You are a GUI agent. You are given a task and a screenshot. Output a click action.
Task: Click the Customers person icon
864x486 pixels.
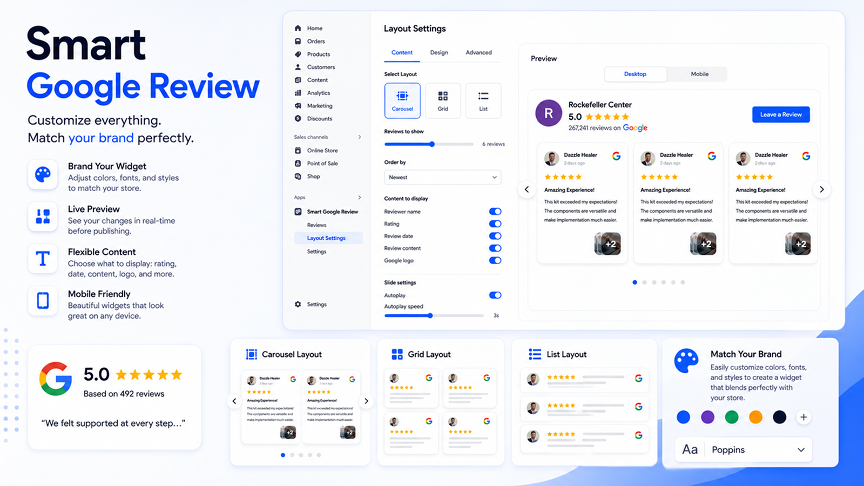298,67
